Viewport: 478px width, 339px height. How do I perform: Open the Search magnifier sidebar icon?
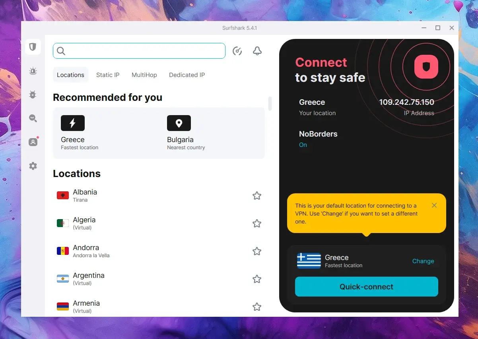point(33,118)
